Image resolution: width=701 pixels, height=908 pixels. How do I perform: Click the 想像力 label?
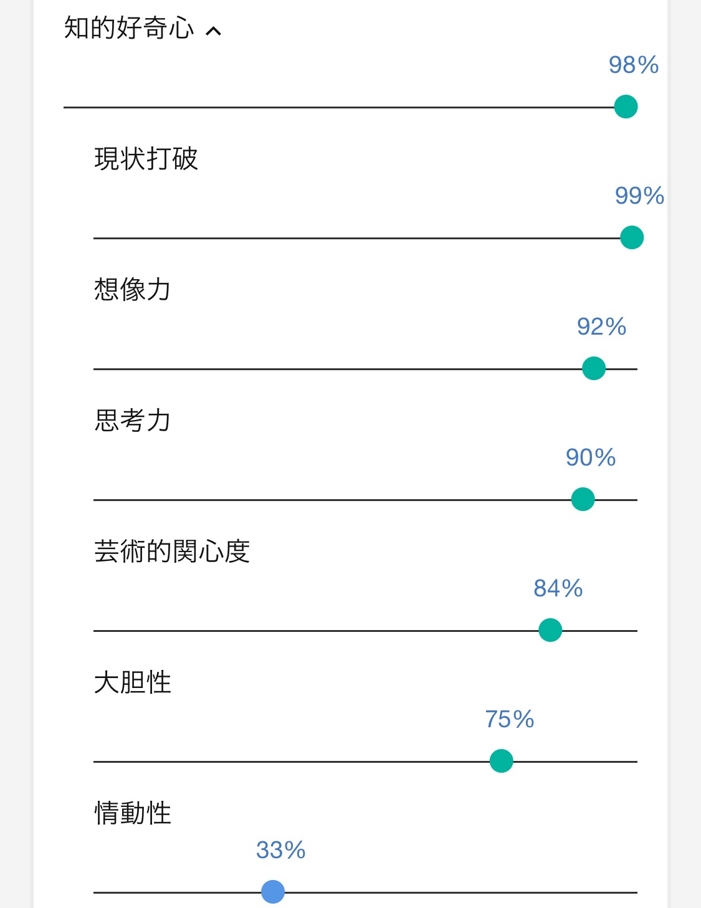[133, 290]
